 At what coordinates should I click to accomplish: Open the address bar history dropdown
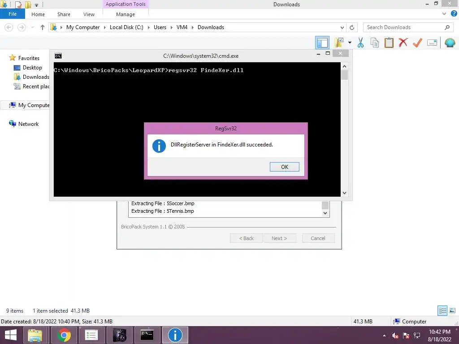click(342, 27)
